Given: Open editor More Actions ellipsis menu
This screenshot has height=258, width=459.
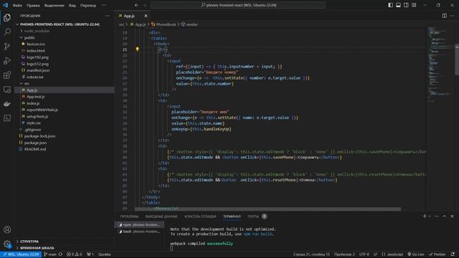Looking at the screenshot, I should tap(453, 16).
